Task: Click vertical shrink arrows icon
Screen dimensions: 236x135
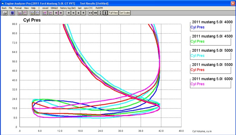Action: (100, 13)
